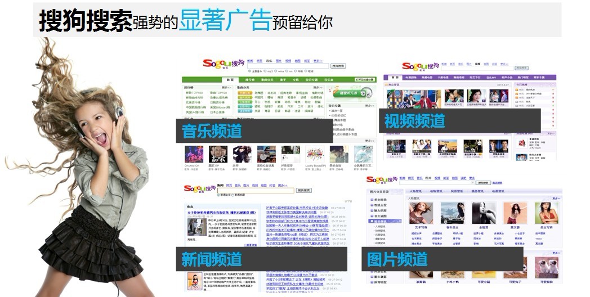Click the 搜狗搜索 button on the news page
The height and width of the screenshot is (297, 590).
304,190
